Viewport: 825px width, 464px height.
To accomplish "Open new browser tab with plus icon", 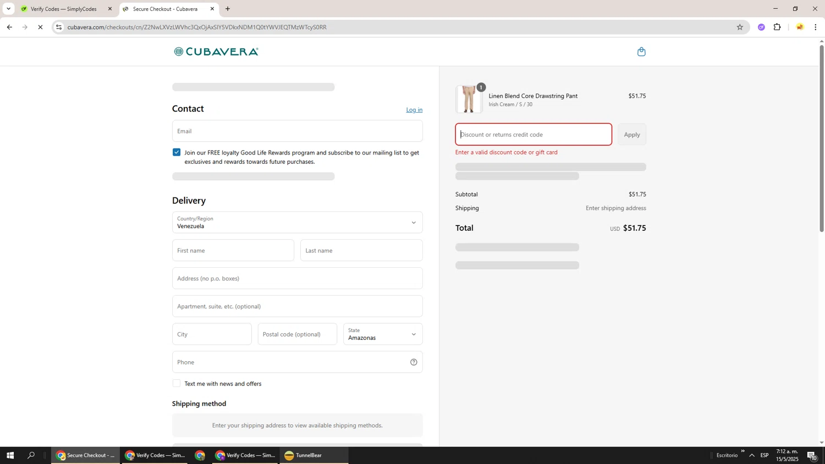I will click(x=228, y=9).
